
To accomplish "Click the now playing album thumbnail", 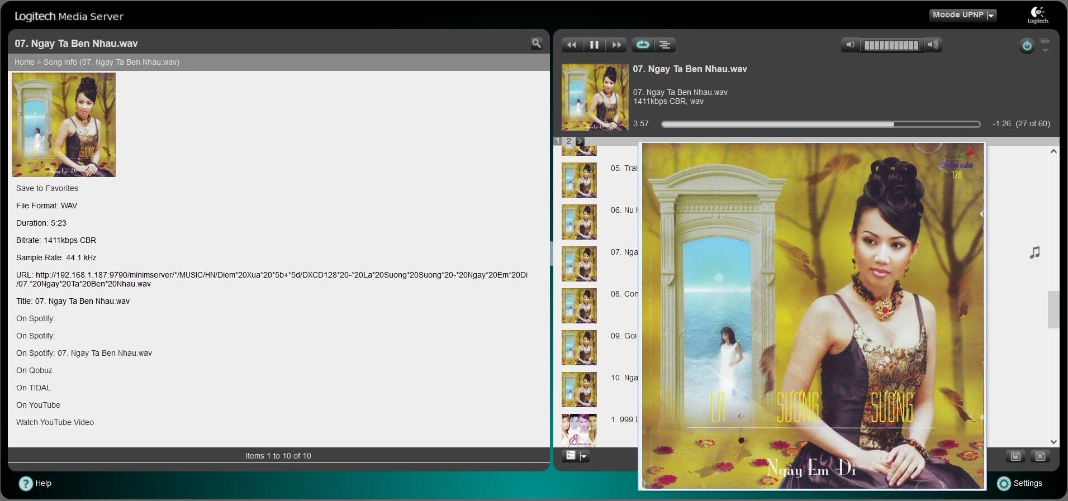I will pyautogui.click(x=595, y=97).
